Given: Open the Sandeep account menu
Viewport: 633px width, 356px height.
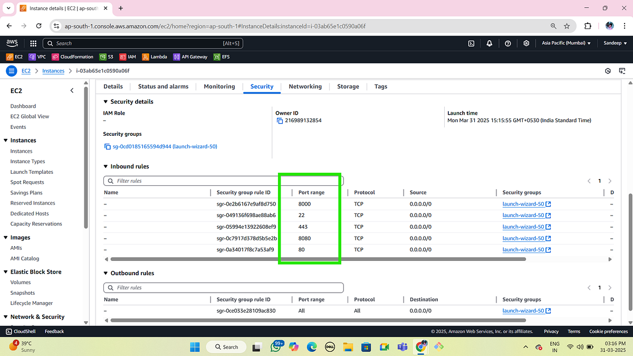Looking at the screenshot, I should tap(615, 43).
